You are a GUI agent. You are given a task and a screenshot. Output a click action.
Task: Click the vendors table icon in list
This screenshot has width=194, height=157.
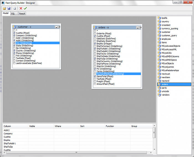(x=159, y=95)
